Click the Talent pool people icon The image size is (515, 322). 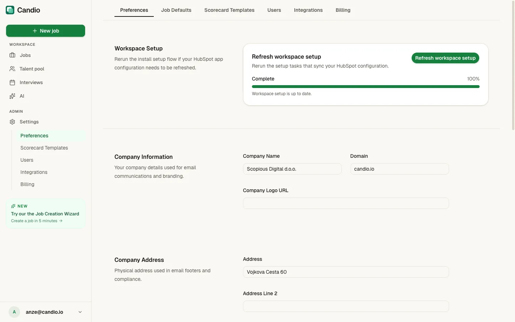(13, 69)
